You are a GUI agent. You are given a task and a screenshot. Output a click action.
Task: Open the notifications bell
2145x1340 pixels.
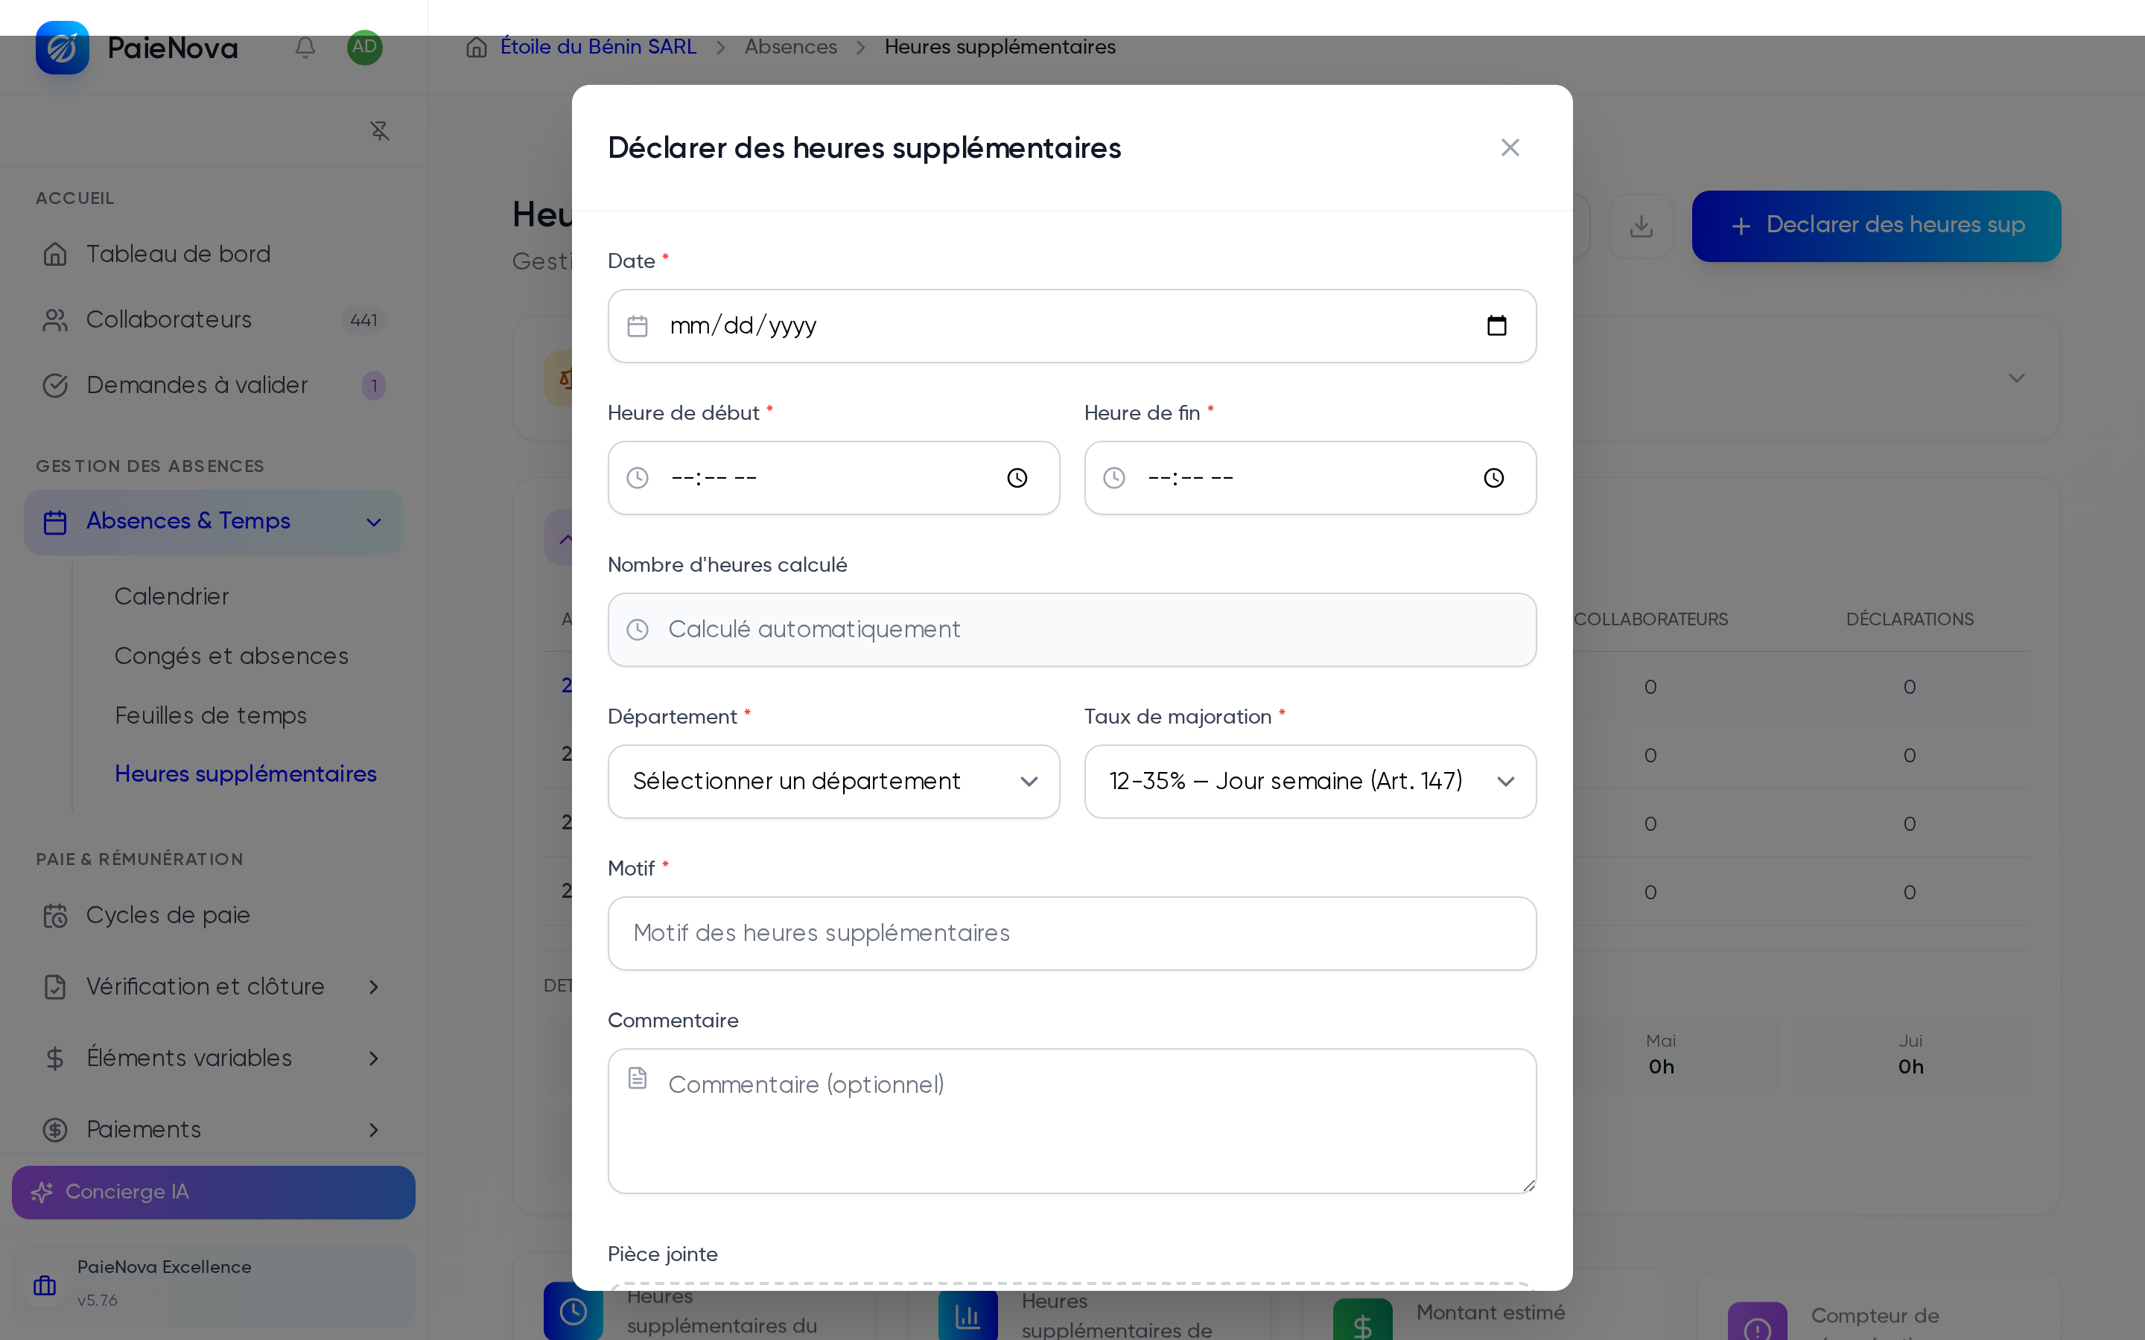[x=305, y=47]
